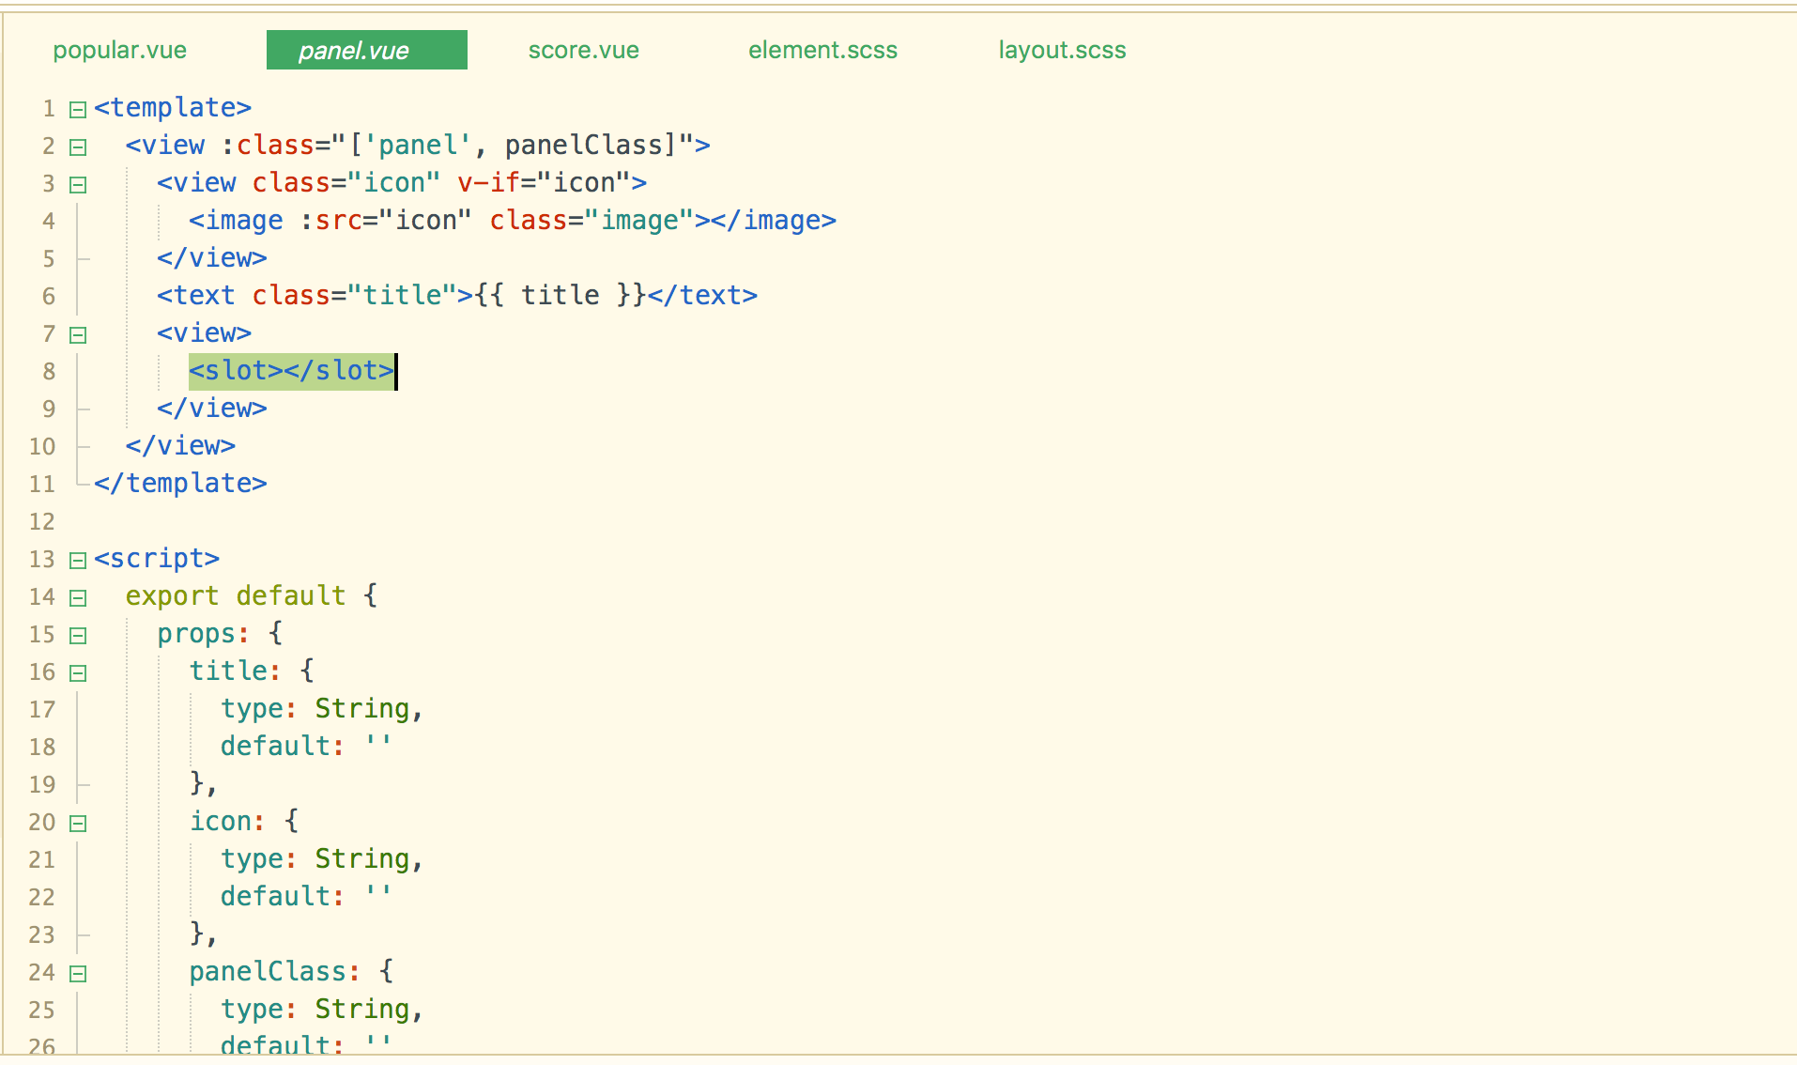The height and width of the screenshot is (1065, 1797).
Task: Open the element.scss tab
Action: (x=822, y=51)
